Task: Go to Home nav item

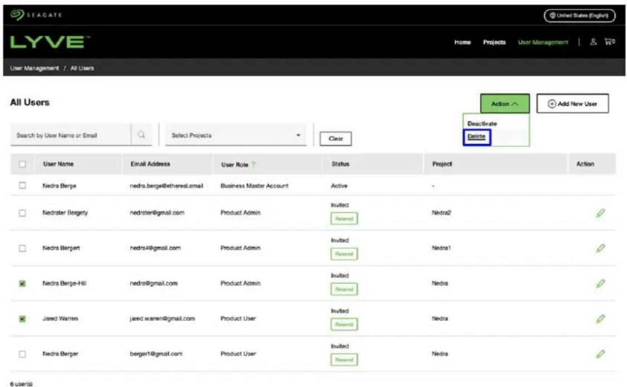Action: click(462, 42)
